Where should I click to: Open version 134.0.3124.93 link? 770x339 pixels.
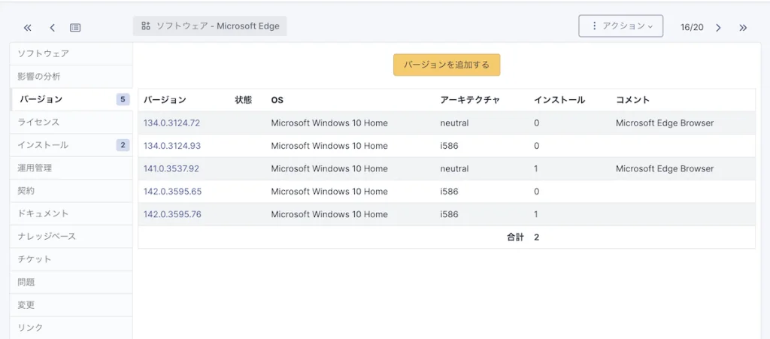point(172,146)
